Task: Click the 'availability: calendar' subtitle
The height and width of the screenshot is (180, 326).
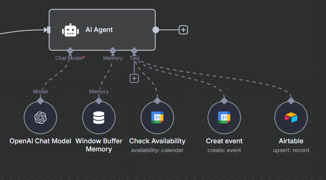Action: (x=157, y=150)
